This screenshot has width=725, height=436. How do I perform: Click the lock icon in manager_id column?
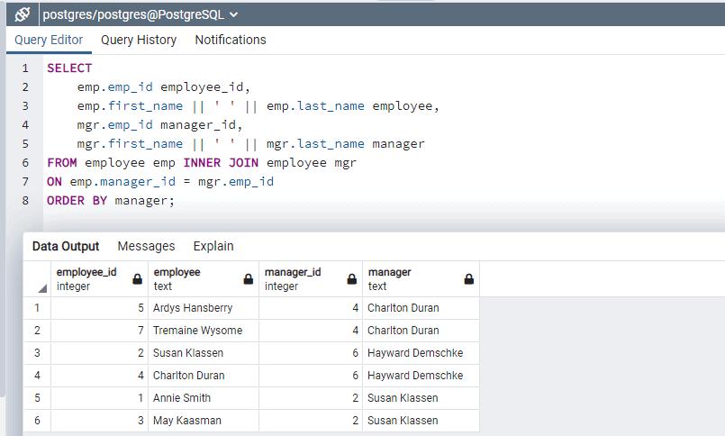(351, 279)
